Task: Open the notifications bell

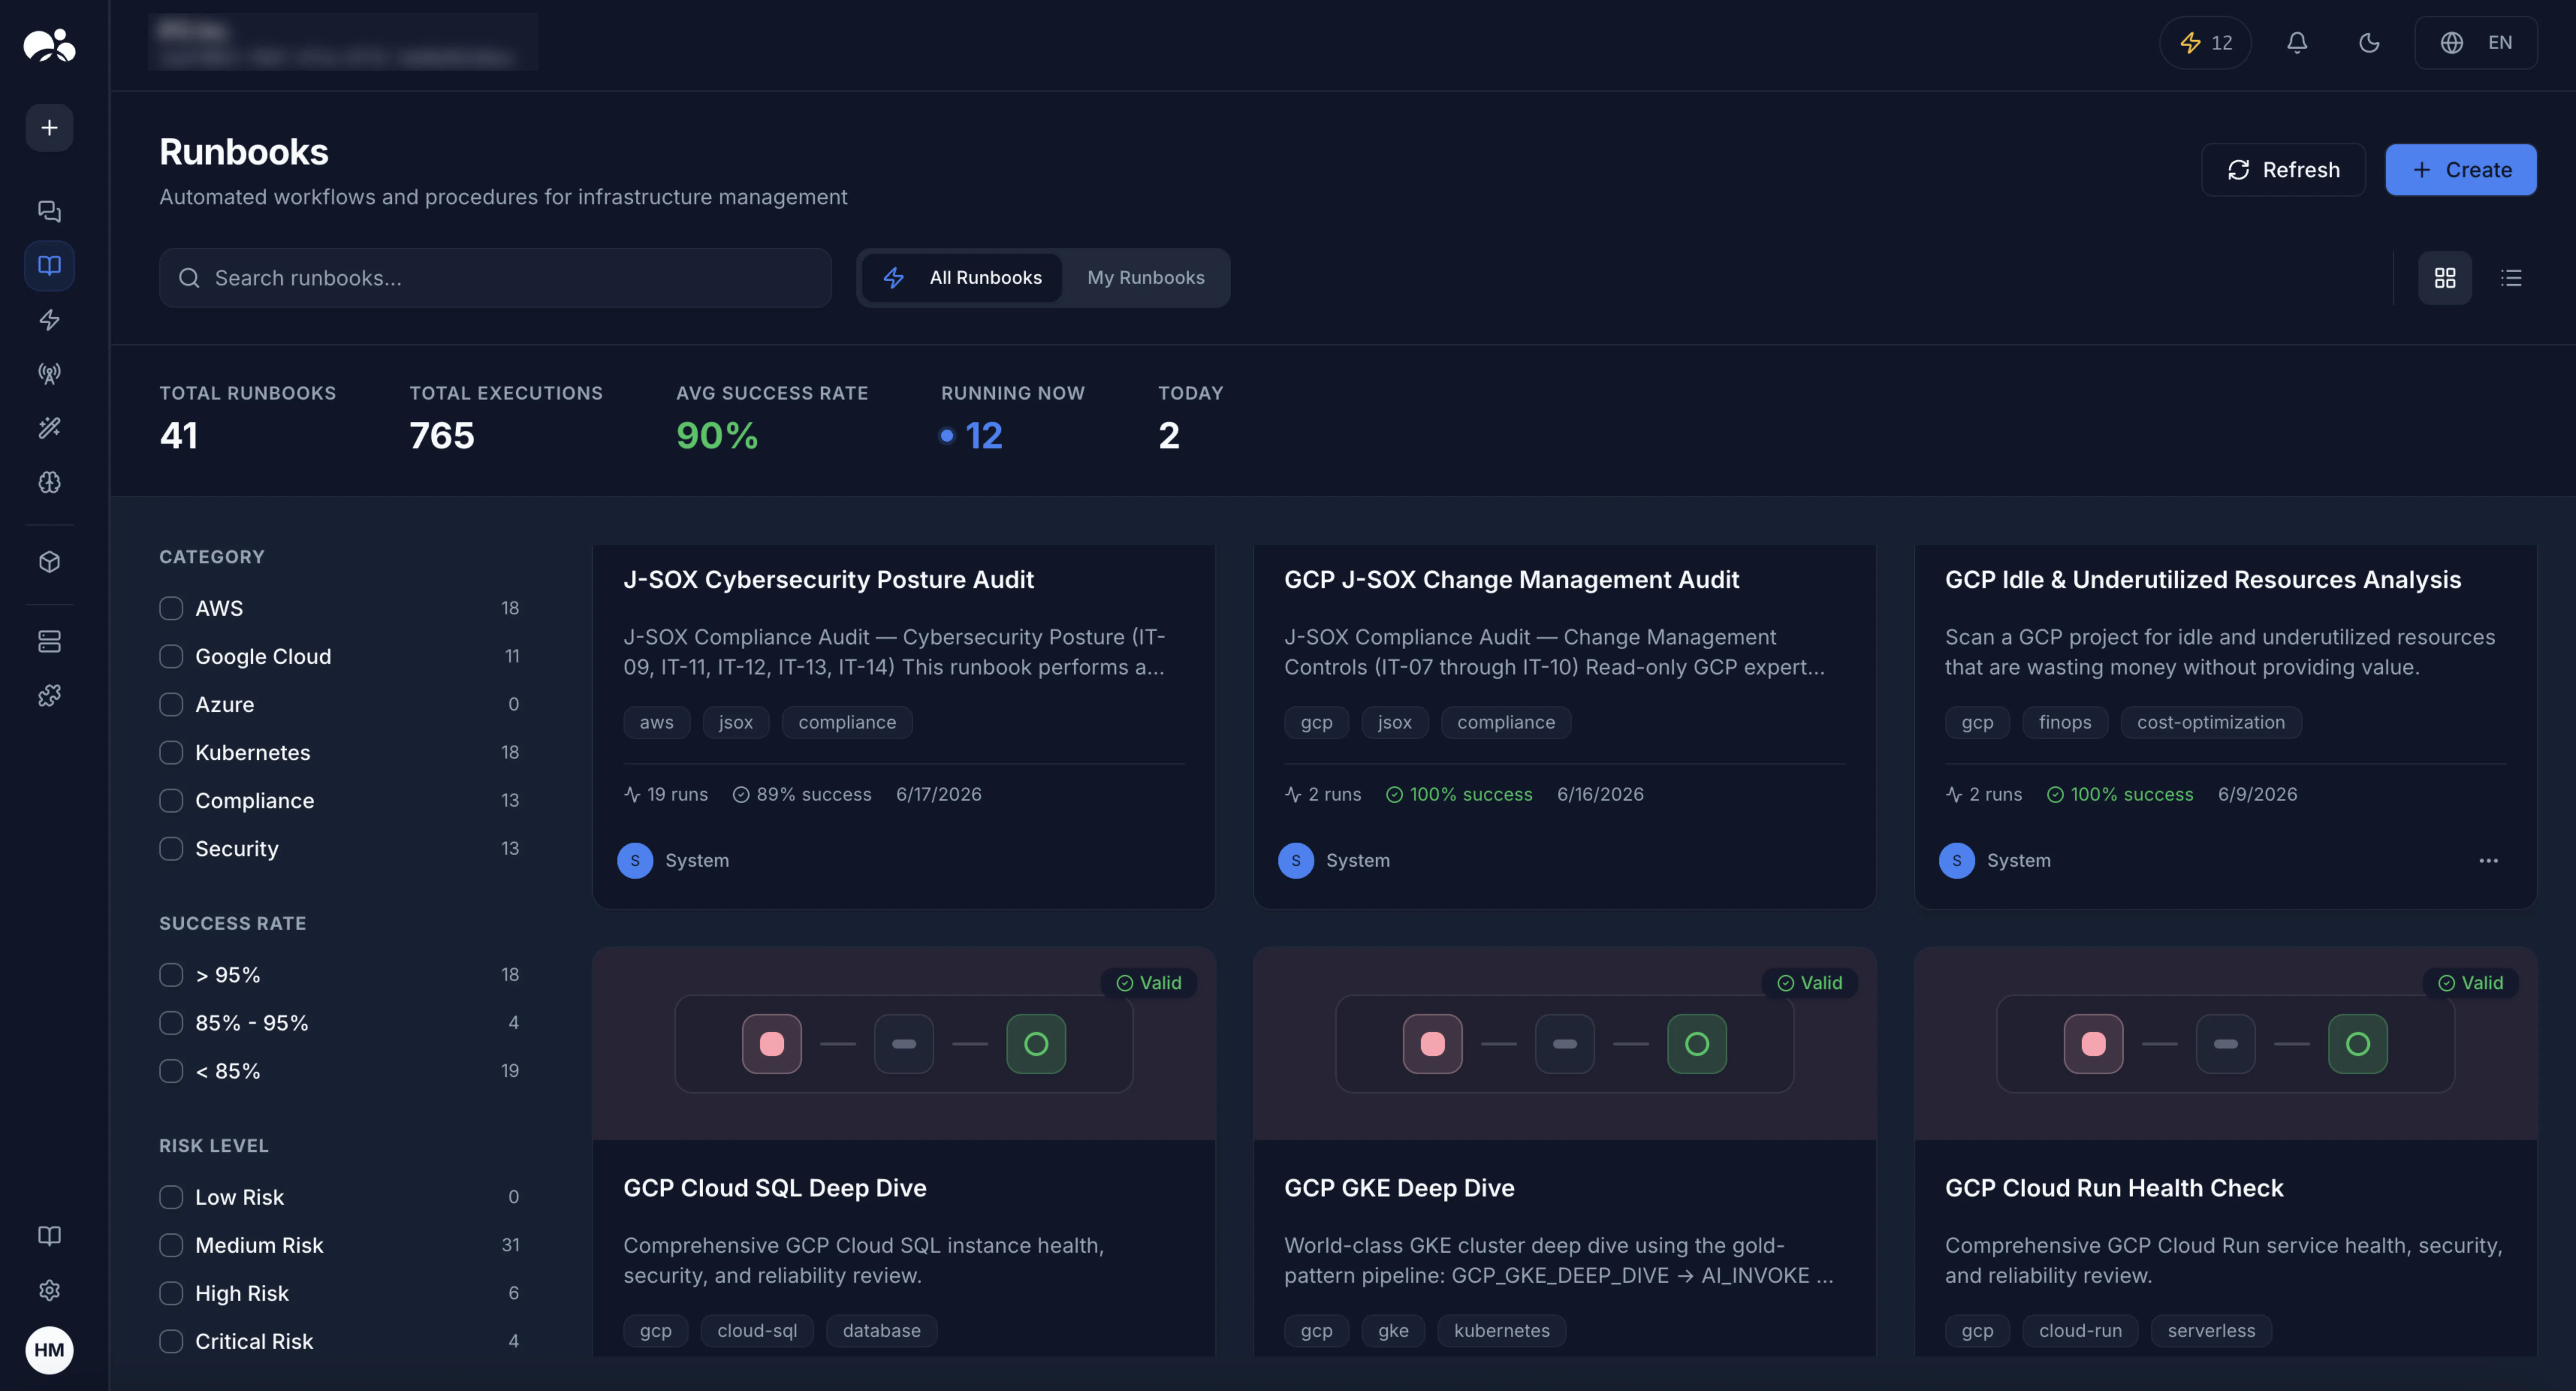Action: pyautogui.click(x=2297, y=43)
